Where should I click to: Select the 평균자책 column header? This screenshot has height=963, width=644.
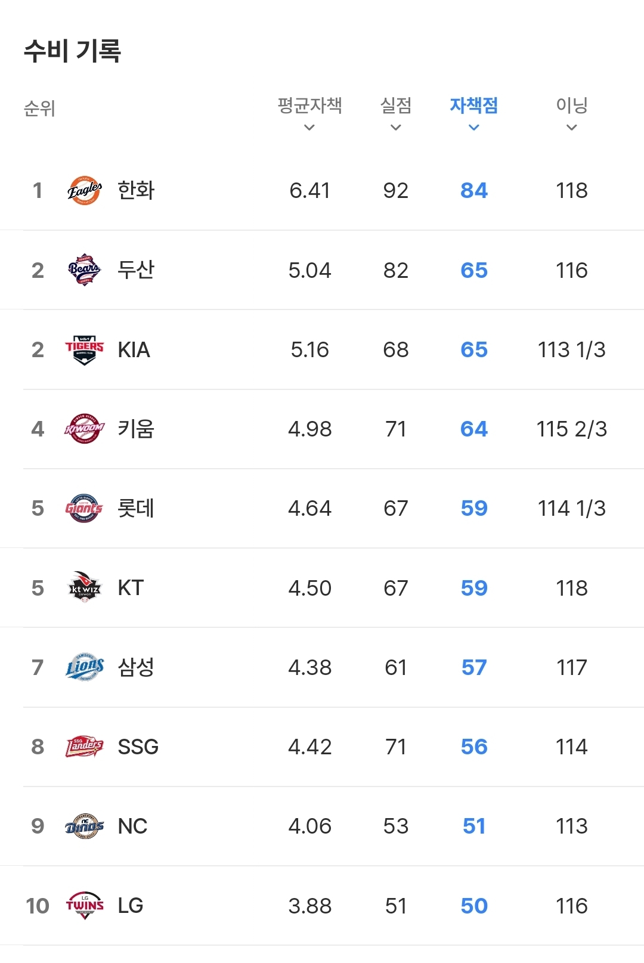click(309, 106)
